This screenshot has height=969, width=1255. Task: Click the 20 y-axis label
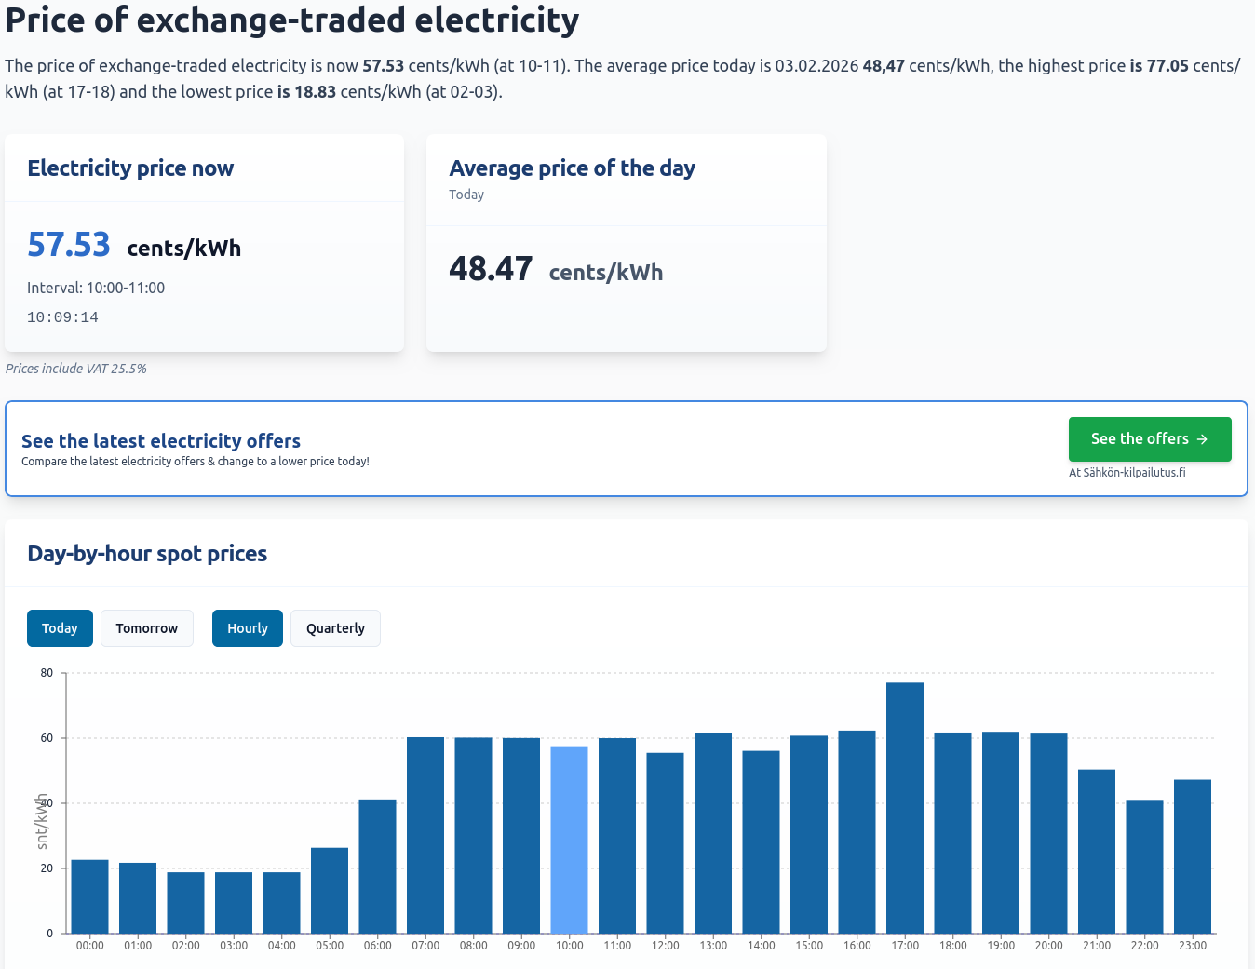(47, 868)
